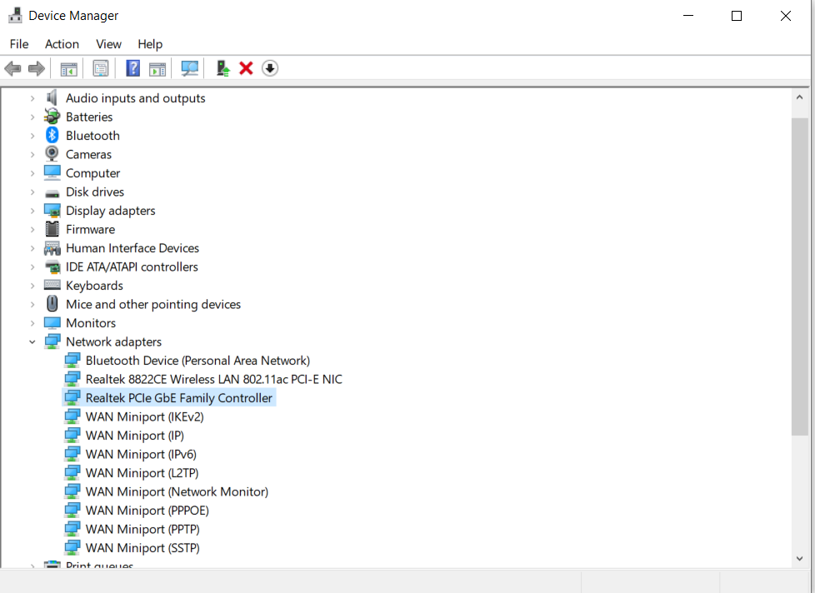Click the scrollbar up arrow
Screen dimensions: 815x593
(799, 97)
